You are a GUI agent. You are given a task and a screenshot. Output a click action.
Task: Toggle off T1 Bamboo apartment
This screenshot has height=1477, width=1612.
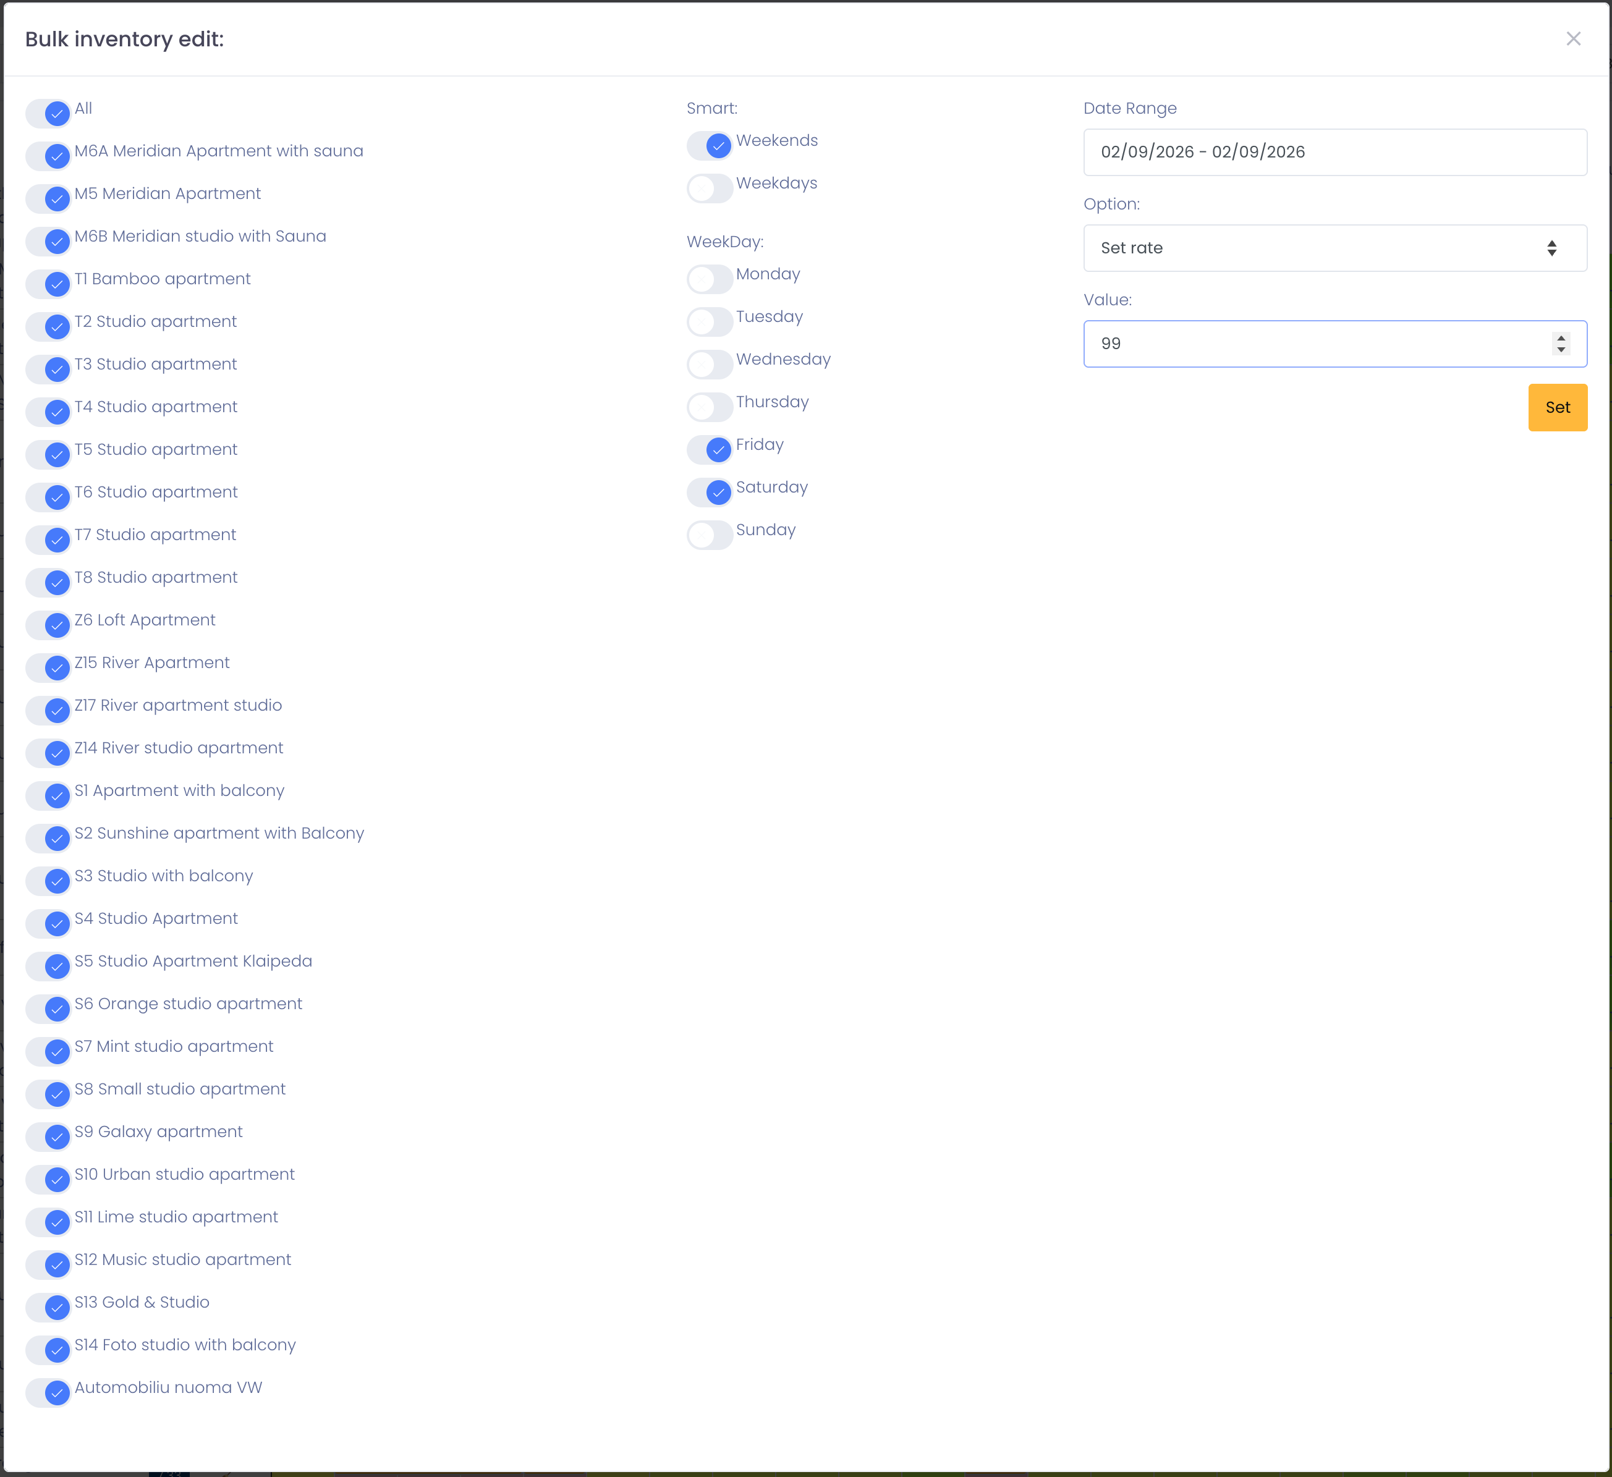[49, 284]
